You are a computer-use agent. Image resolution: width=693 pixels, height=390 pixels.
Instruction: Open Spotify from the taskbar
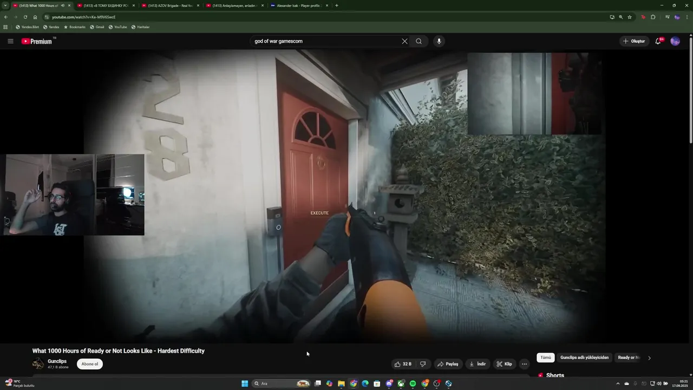(413, 383)
